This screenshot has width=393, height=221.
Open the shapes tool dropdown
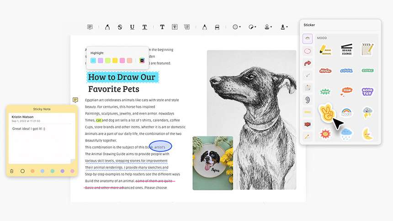point(236,27)
